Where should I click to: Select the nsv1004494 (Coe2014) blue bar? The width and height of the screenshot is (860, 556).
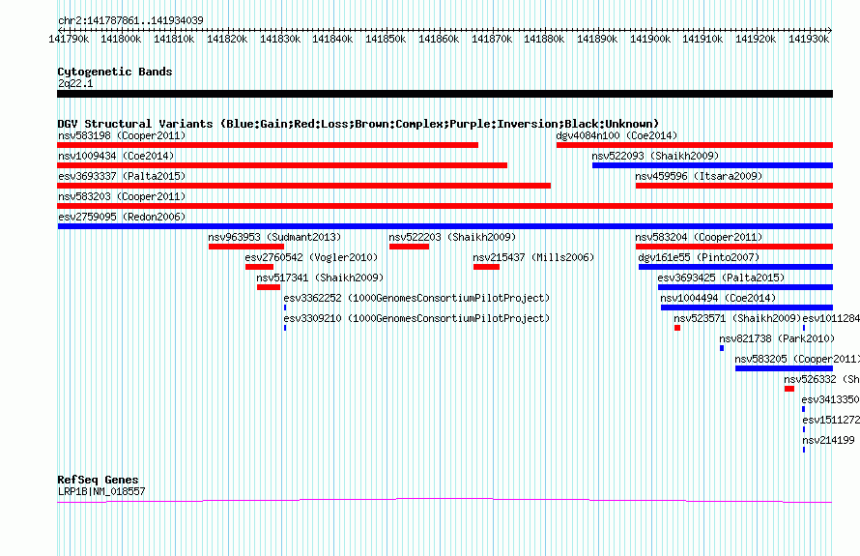coord(747,307)
